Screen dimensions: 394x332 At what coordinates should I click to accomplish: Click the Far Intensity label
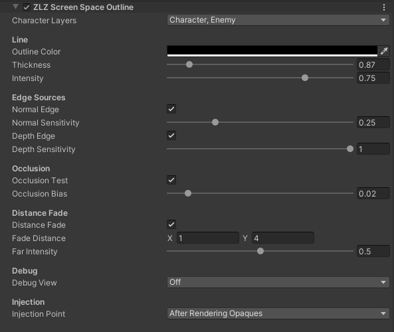pyautogui.click(x=35, y=252)
